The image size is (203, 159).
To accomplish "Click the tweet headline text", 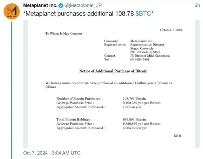I will click(x=88, y=13).
